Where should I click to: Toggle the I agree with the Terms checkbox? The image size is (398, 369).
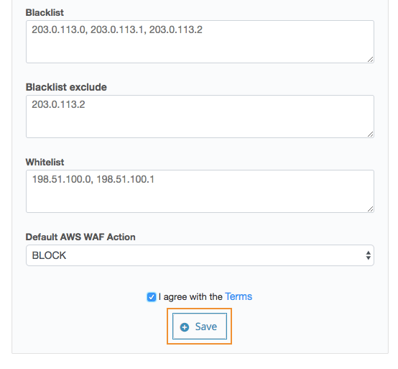pyautogui.click(x=152, y=297)
